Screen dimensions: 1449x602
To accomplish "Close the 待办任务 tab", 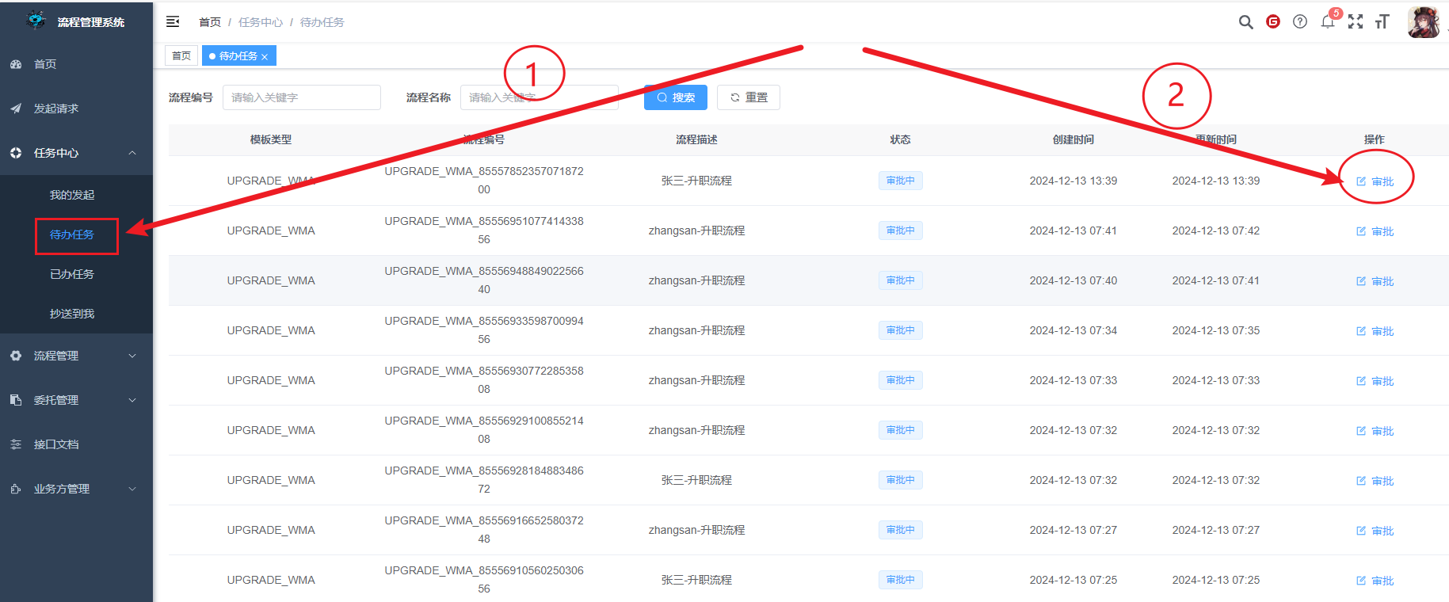I will 265,57.
